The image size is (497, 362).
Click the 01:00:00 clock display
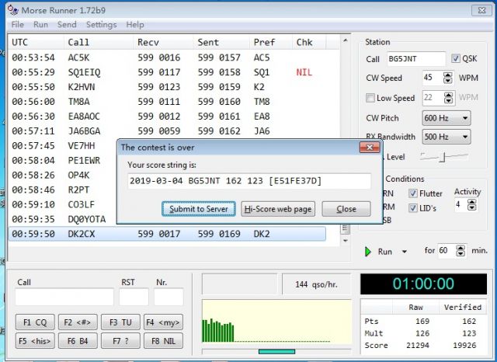coord(423,284)
